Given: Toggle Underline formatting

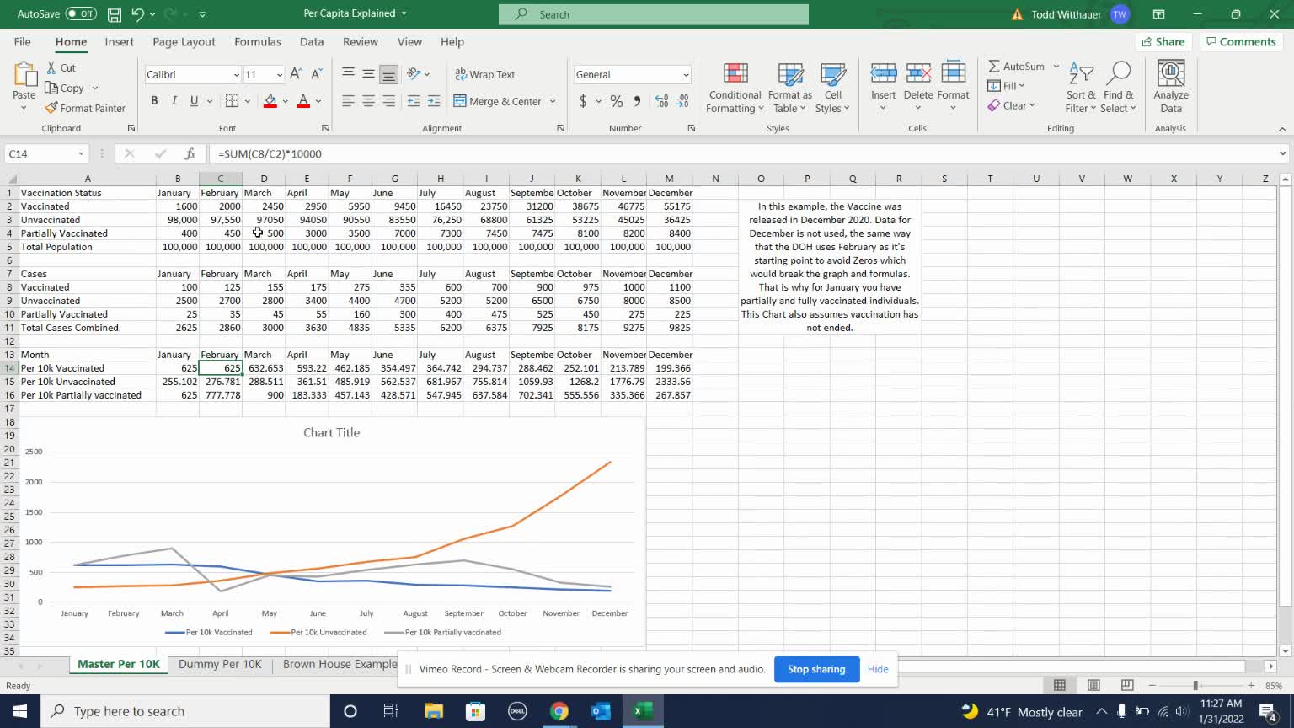Looking at the screenshot, I should click(195, 101).
